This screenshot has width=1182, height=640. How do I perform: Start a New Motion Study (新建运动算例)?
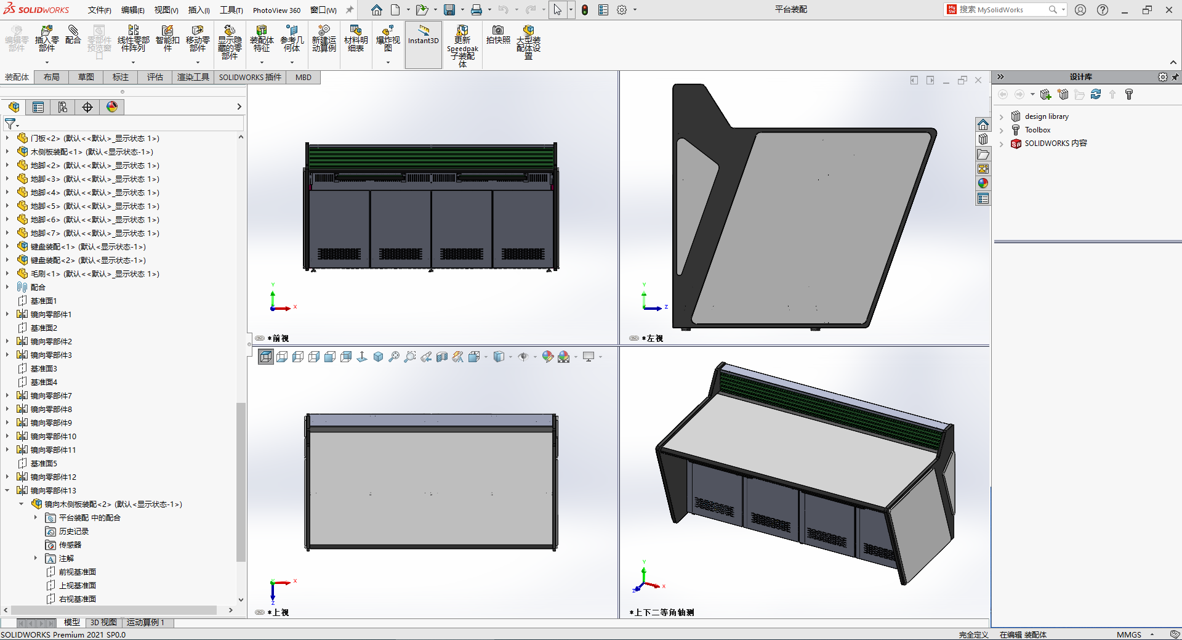324,38
